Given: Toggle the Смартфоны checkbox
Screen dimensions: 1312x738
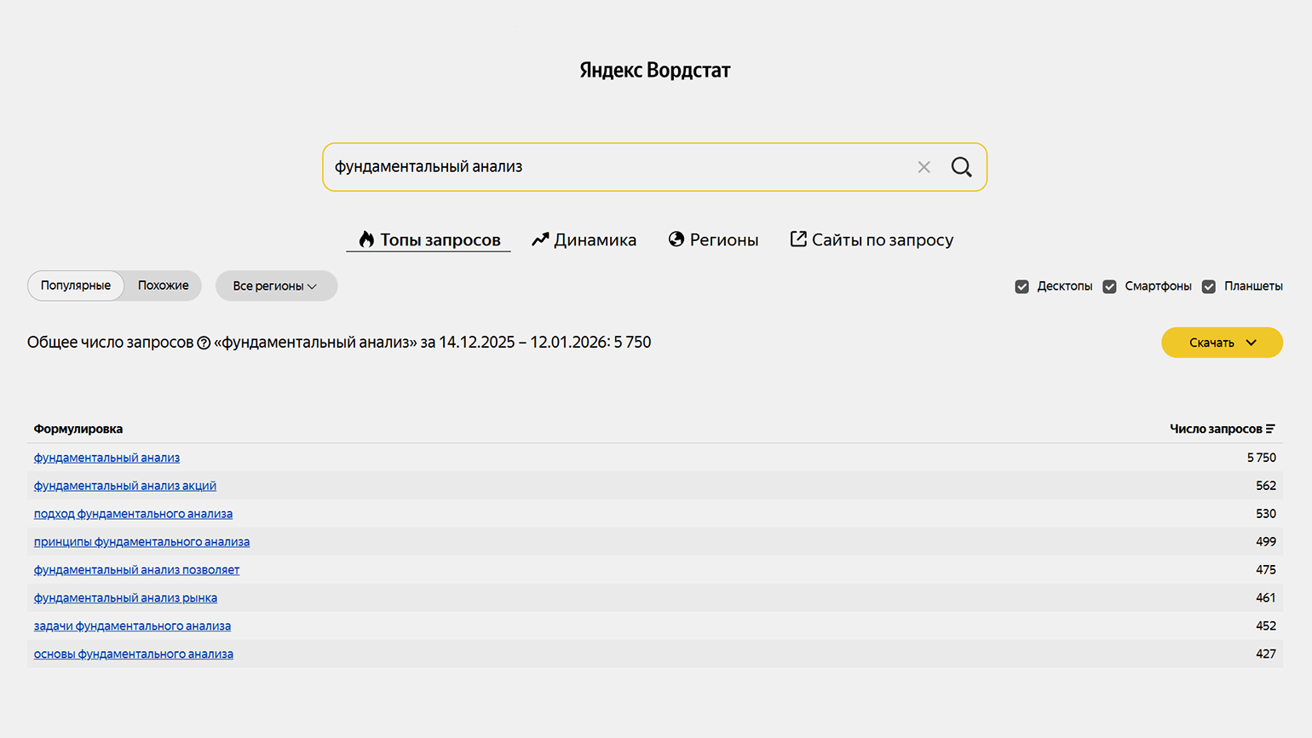Looking at the screenshot, I should (x=1109, y=286).
